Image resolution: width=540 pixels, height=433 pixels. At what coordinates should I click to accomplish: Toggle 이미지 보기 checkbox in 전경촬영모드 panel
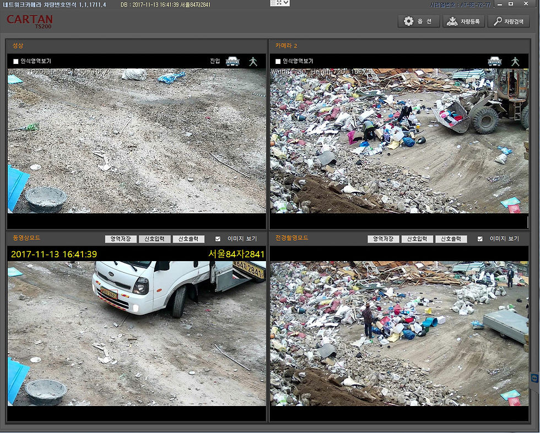coord(480,239)
